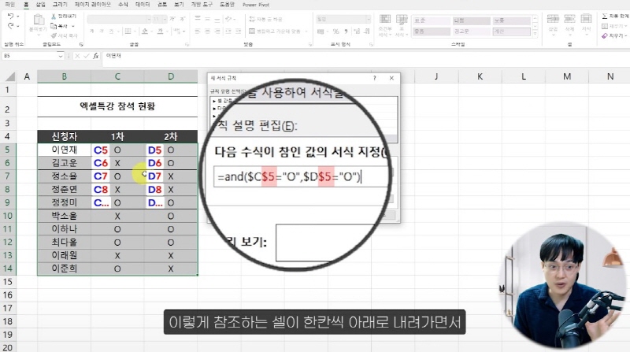Switch to the Page Layout (페이지 레이아웃) tab

[92, 5]
